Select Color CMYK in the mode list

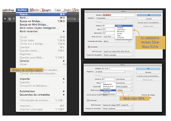click(x=108, y=90)
